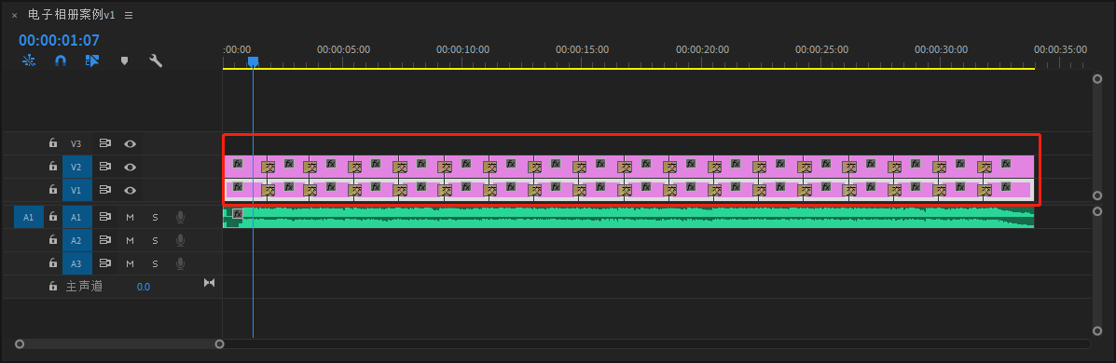Click ruler at 00:00:25:00
1116x363 pixels.
[x=821, y=49]
